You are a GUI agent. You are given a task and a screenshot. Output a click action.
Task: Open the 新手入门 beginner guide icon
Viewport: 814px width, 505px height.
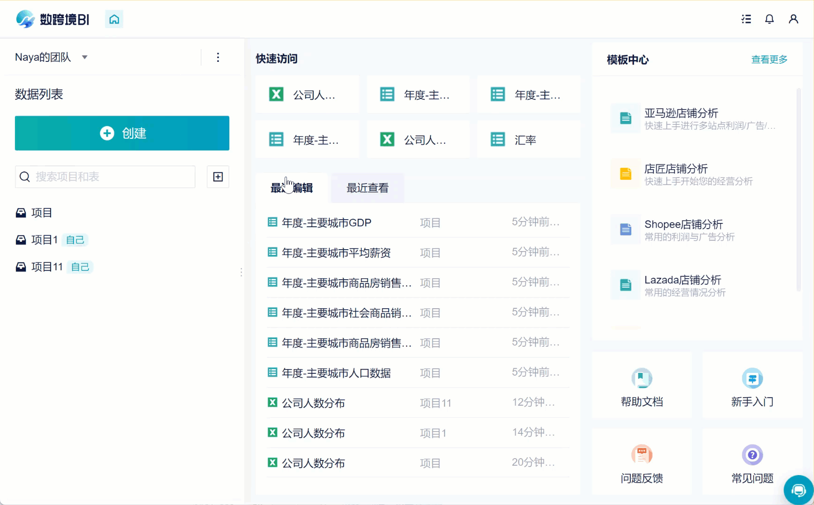[752, 379]
